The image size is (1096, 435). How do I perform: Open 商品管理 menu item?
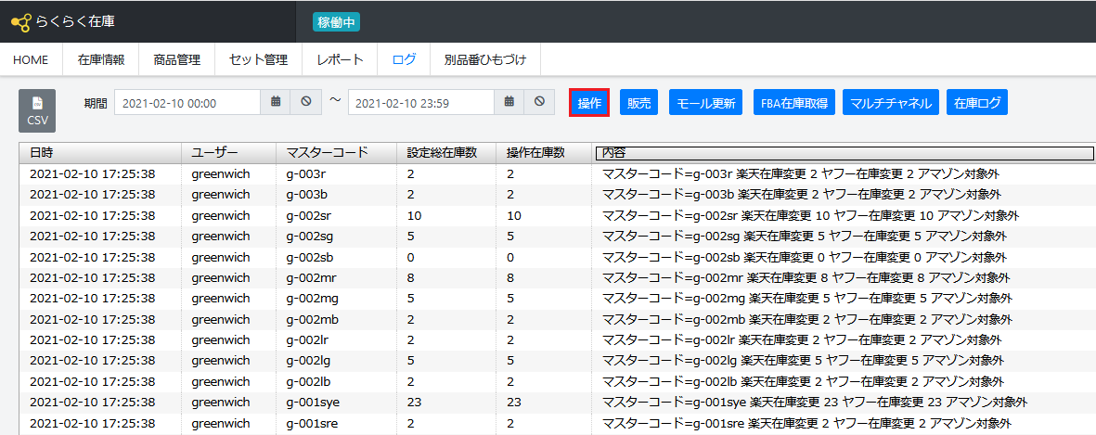tap(177, 60)
